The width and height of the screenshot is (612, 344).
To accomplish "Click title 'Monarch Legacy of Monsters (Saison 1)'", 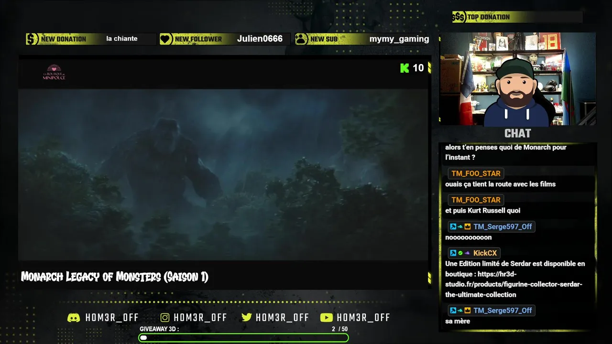I will pos(115,277).
